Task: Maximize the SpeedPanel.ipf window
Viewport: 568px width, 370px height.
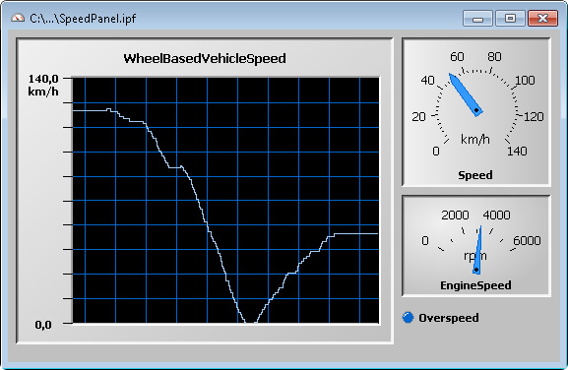Action: point(510,19)
